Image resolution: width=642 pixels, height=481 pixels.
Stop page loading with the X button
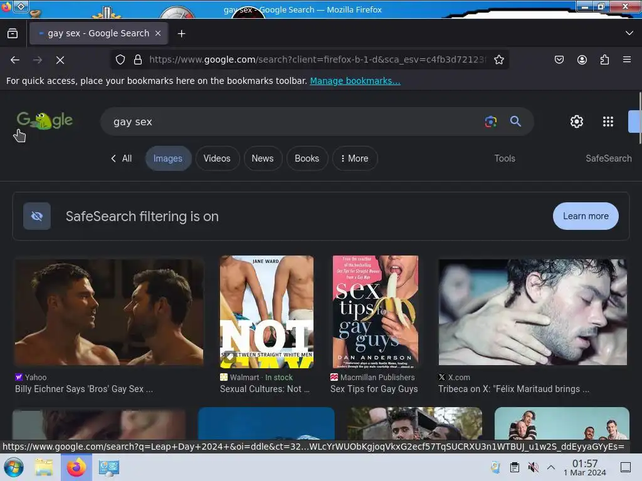(60, 60)
